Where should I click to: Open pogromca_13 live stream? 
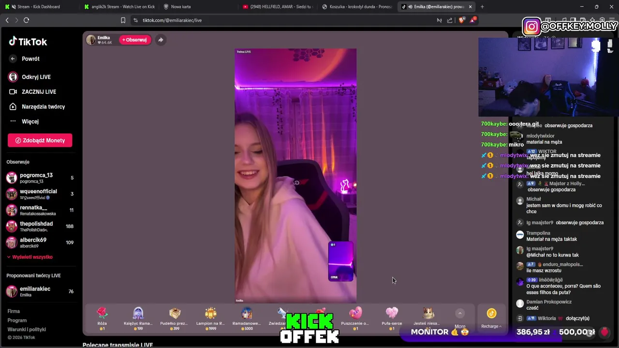40,178
